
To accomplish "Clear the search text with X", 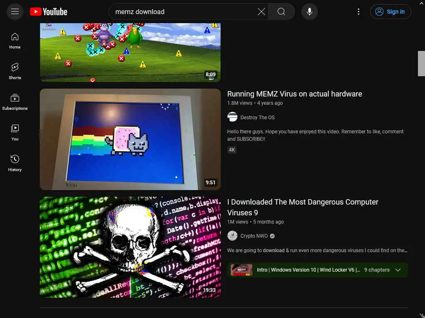I will pyautogui.click(x=261, y=12).
